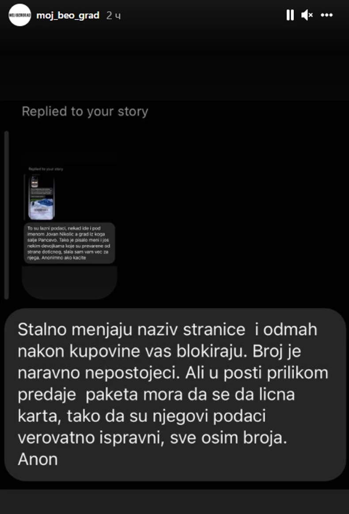Select the large message starting "Stalno menjaju naziv"
Image resolution: width=349 pixels, height=514 pixels.
[x=175, y=395]
